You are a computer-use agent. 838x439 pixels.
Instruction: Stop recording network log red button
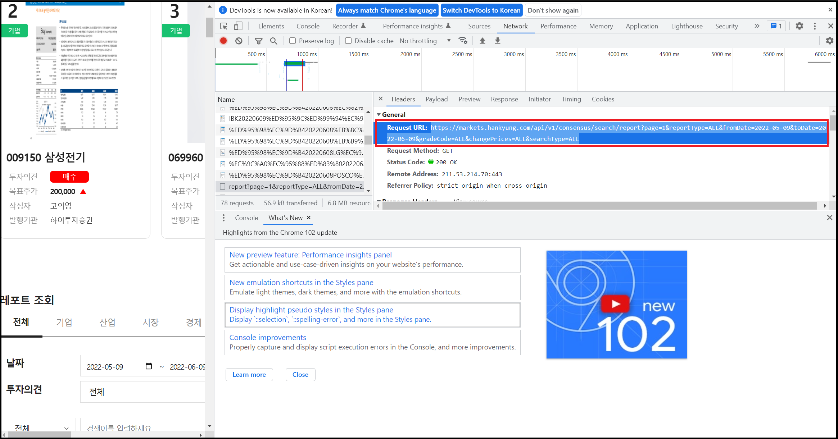pyautogui.click(x=223, y=41)
